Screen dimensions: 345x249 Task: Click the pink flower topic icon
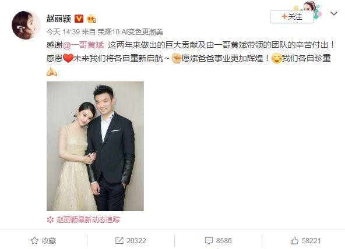[x=50, y=220]
